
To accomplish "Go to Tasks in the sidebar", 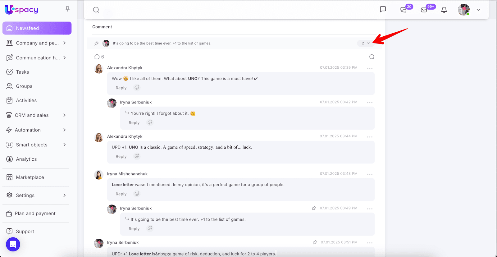I will [x=22, y=72].
